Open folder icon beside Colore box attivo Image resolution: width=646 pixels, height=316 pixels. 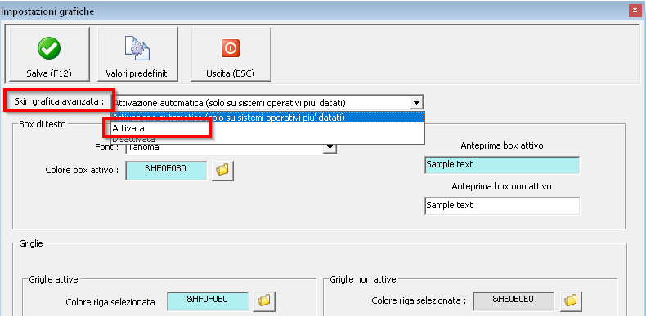tap(222, 171)
